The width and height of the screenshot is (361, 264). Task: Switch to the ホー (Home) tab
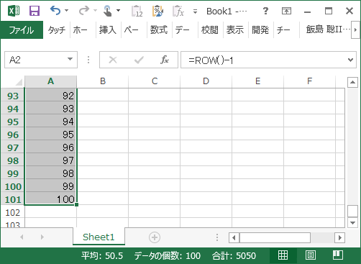(x=80, y=30)
